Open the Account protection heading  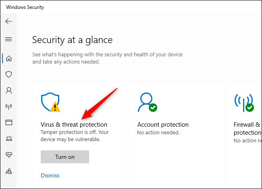pyautogui.click(x=163, y=125)
